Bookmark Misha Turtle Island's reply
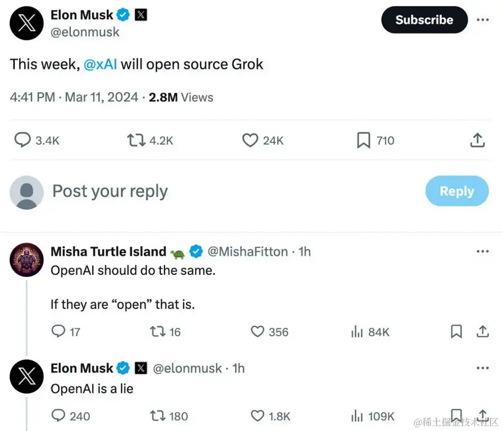This screenshot has height=431, width=502. [x=456, y=331]
